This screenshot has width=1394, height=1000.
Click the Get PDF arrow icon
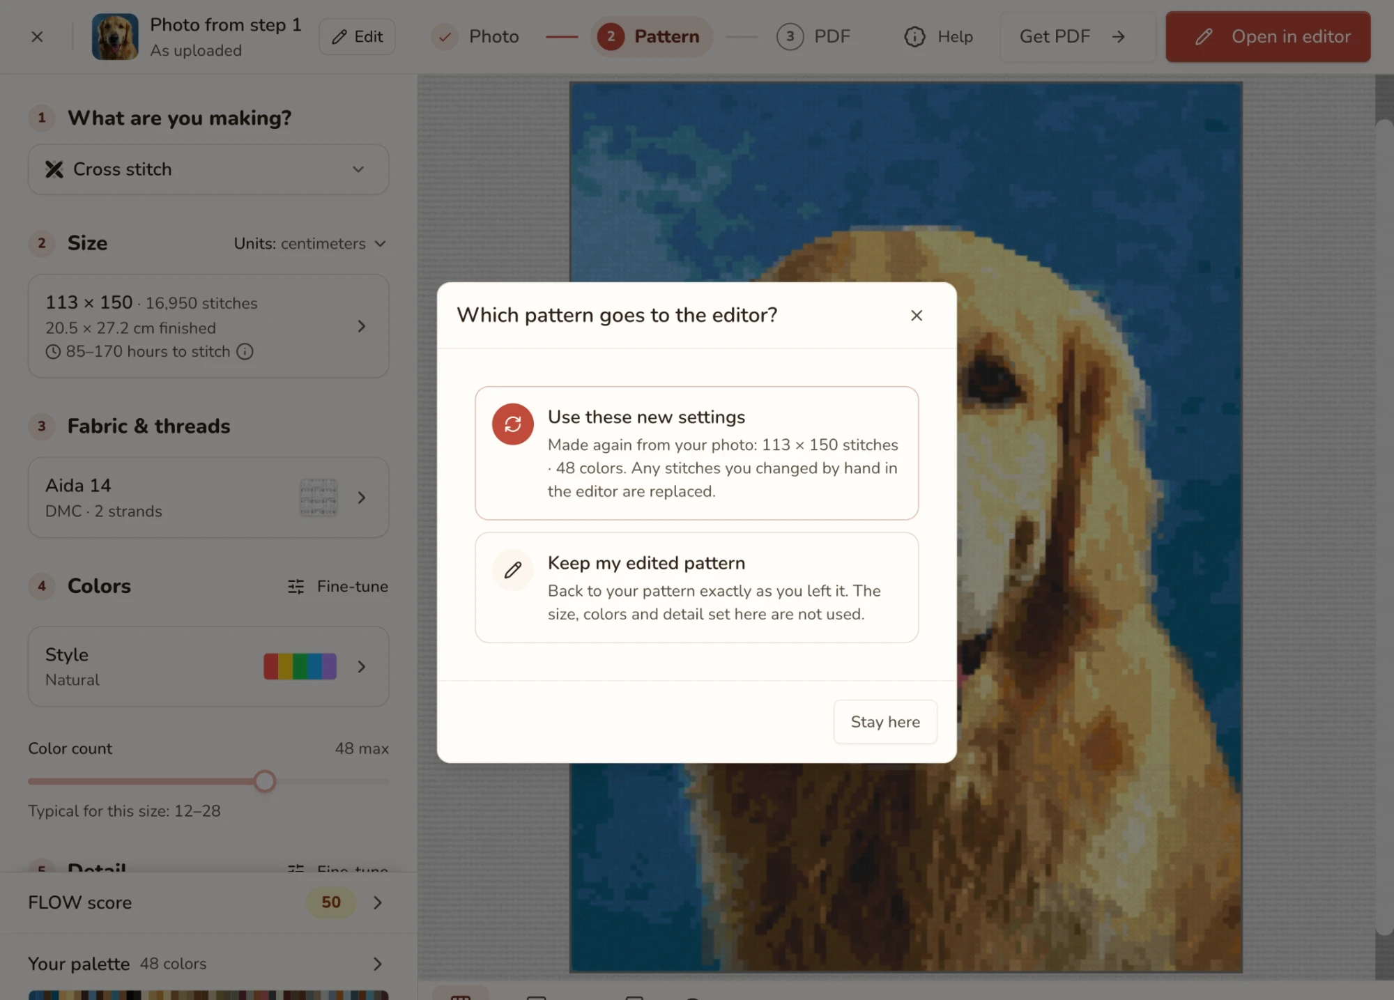point(1119,36)
